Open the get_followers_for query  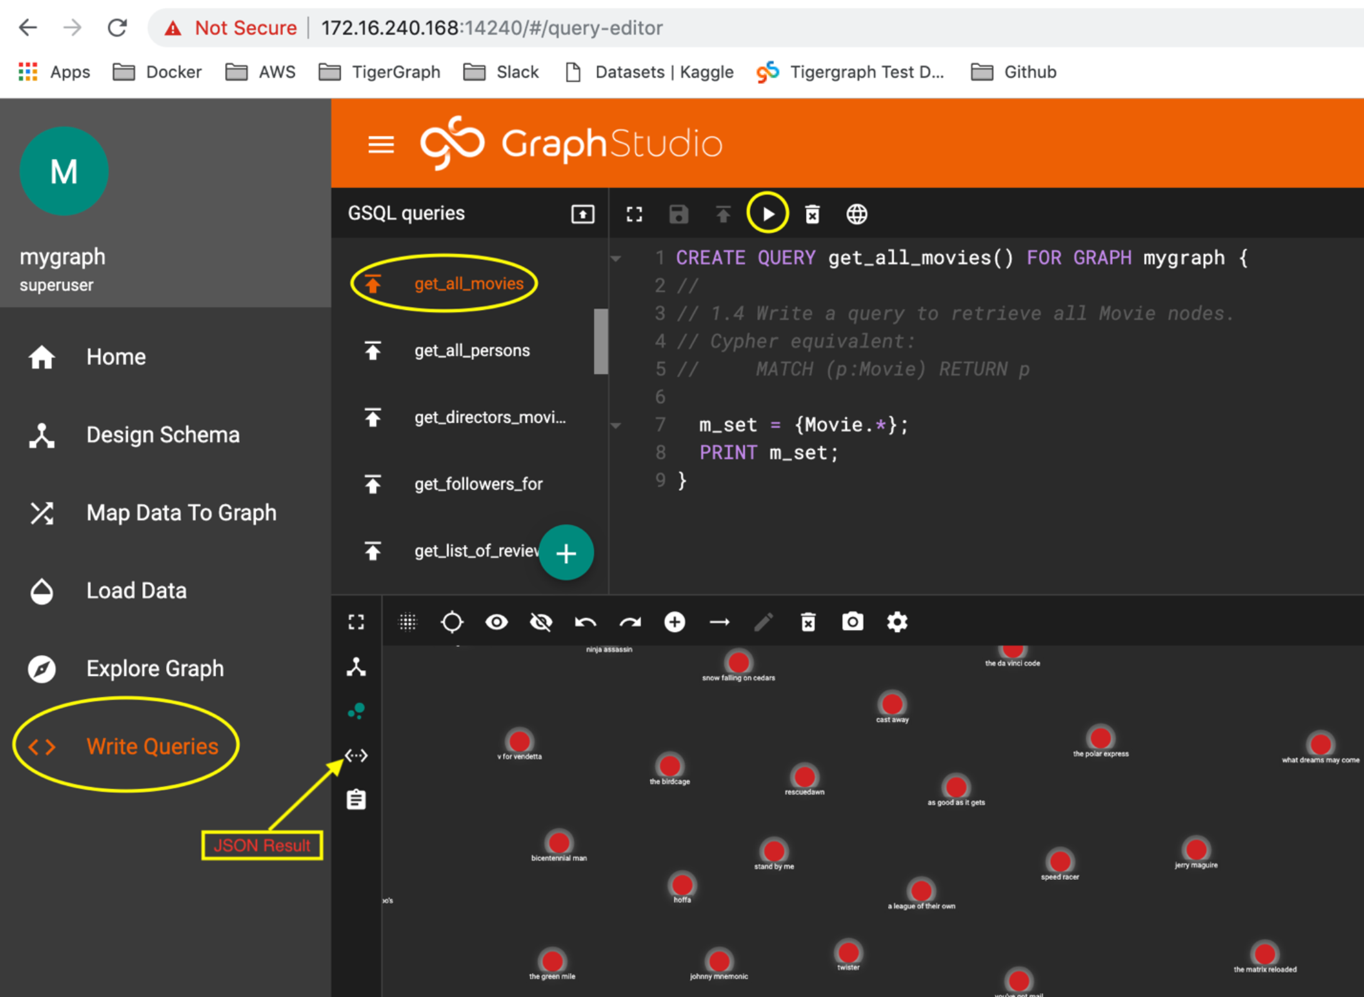coord(478,484)
